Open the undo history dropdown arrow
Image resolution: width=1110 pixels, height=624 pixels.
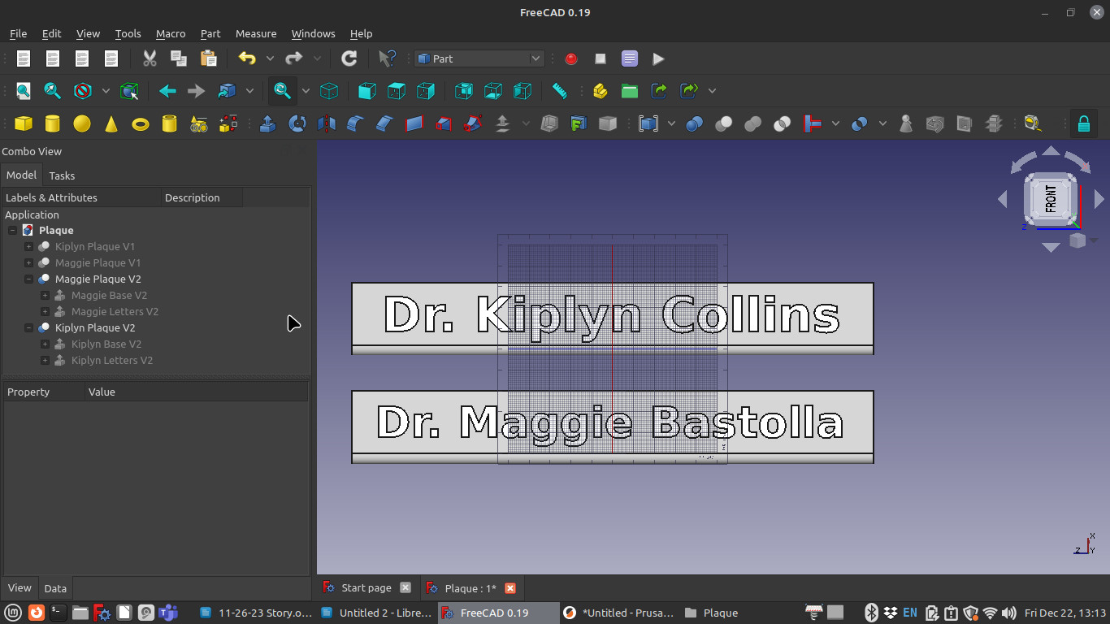click(270, 58)
